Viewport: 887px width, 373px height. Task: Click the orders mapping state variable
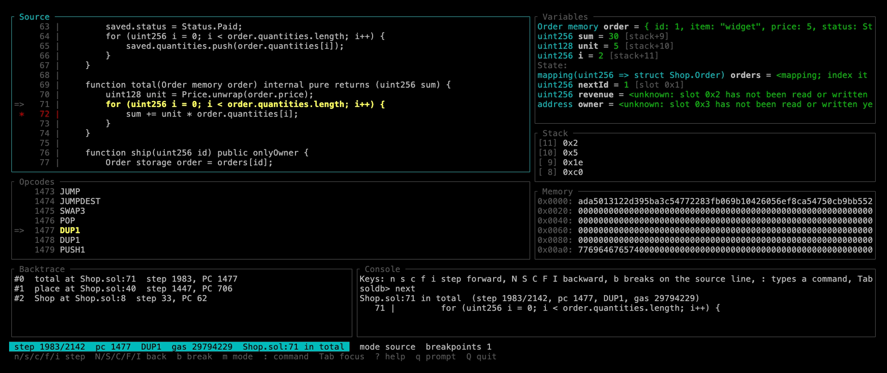coord(702,76)
